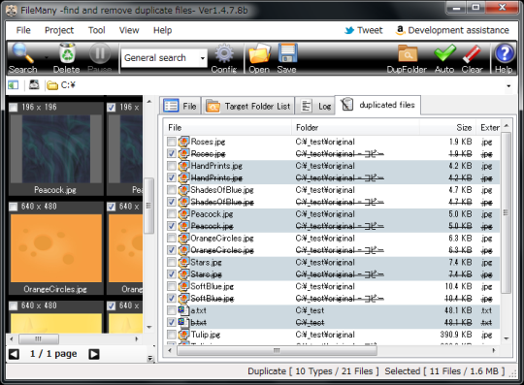Click the thumbnail panel scroll-up arrow
This screenshot has height=385, width=524.
[149, 101]
